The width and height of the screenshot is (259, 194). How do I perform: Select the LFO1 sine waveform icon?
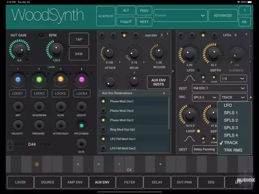point(189,78)
